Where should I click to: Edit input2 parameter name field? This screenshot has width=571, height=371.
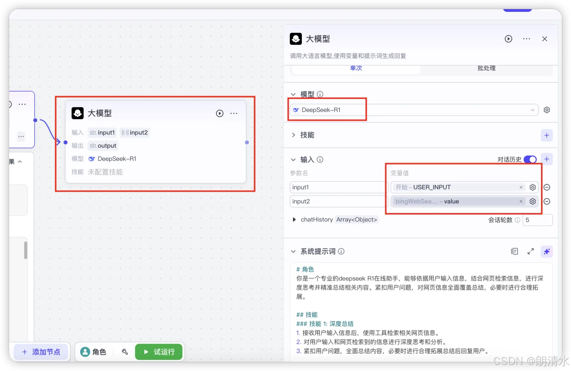click(338, 201)
